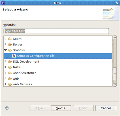120x116 pixels.
Task: Select the Web Services row label
Action: coord(22,84)
